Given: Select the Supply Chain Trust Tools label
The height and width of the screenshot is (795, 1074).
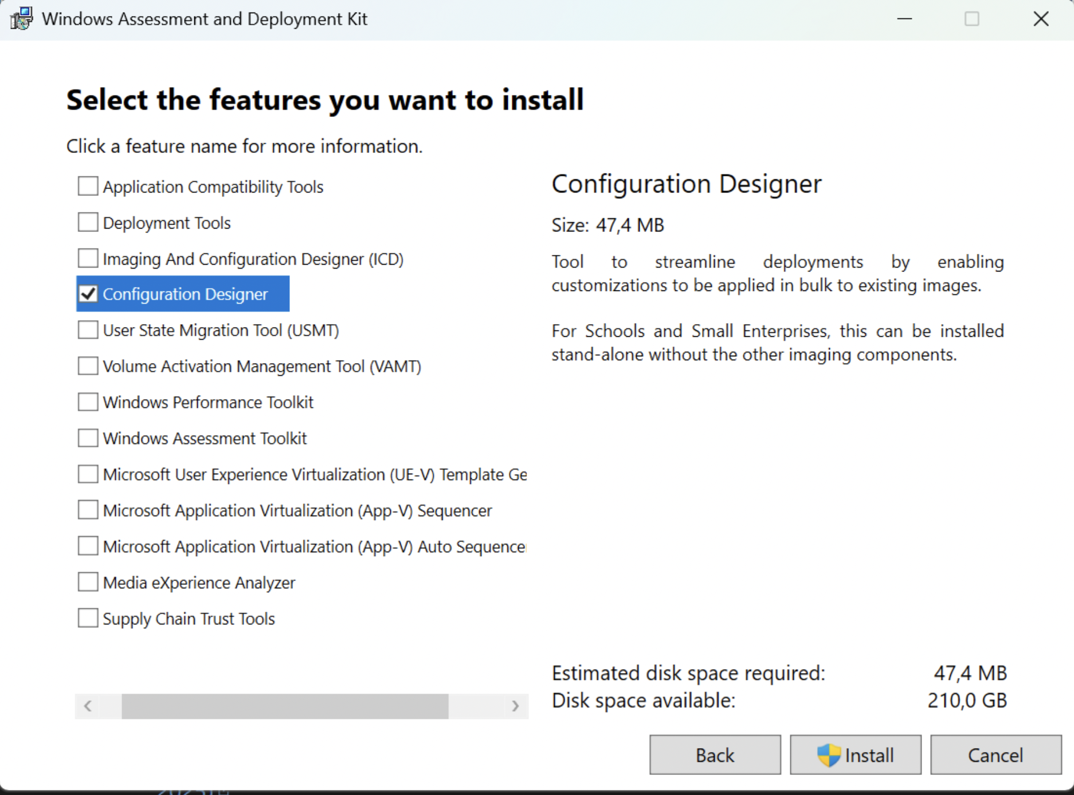Looking at the screenshot, I should [x=189, y=619].
